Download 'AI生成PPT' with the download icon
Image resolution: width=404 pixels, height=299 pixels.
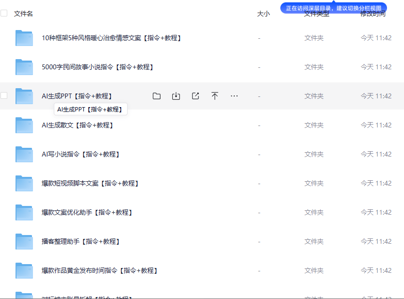(176, 96)
